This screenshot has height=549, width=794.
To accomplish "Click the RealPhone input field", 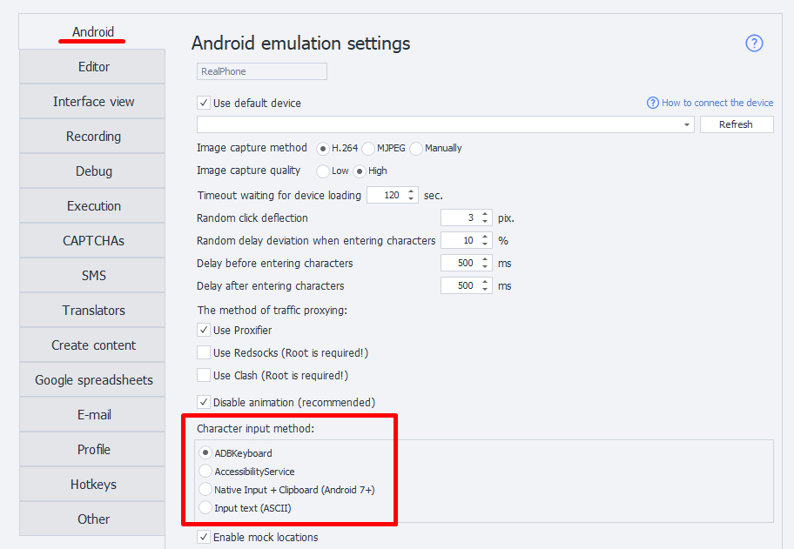I will click(x=262, y=71).
